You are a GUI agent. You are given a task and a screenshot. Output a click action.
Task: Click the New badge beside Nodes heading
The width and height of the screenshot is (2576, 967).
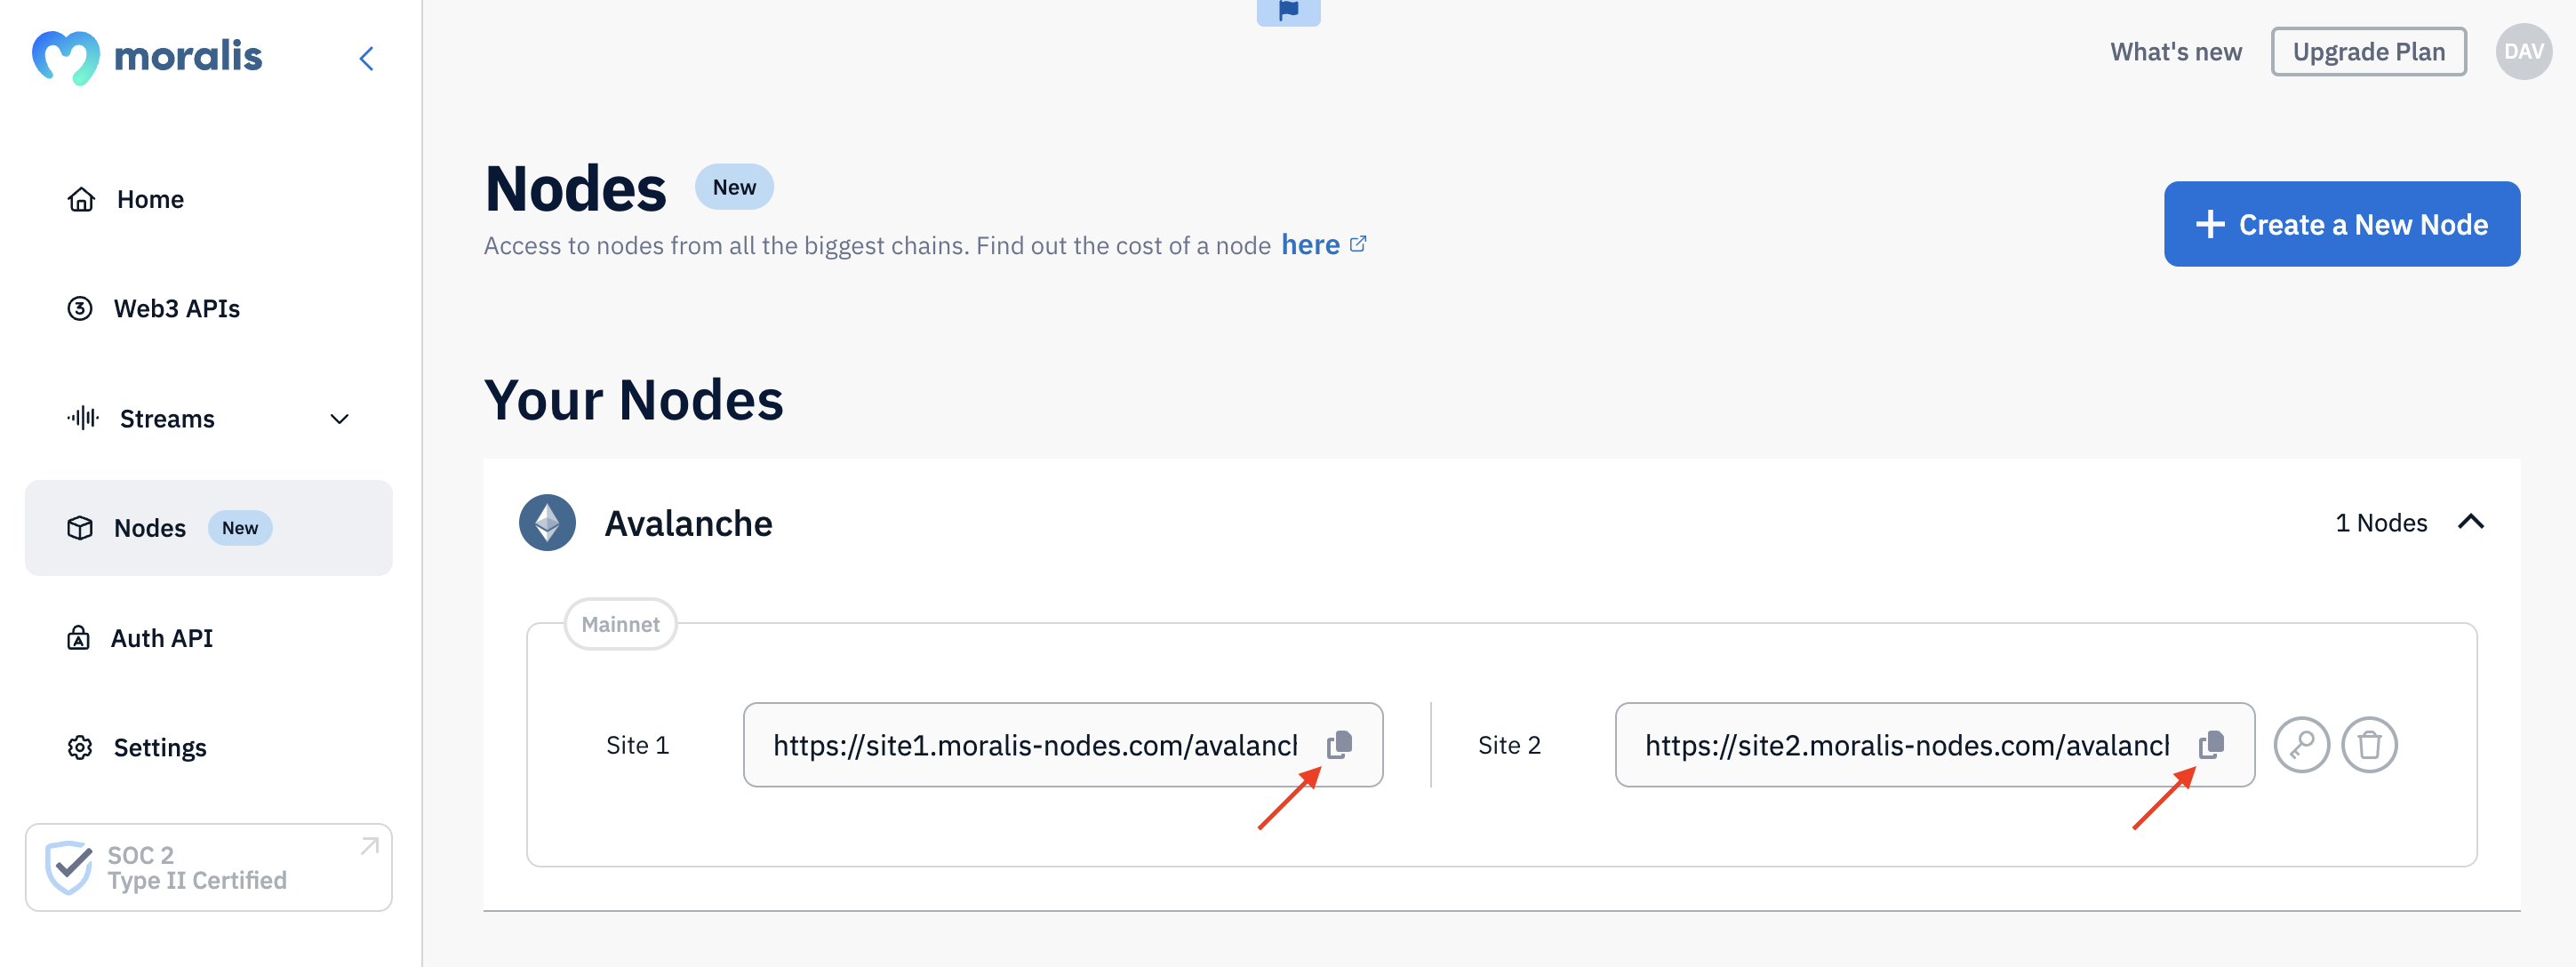[x=734, y=187]
